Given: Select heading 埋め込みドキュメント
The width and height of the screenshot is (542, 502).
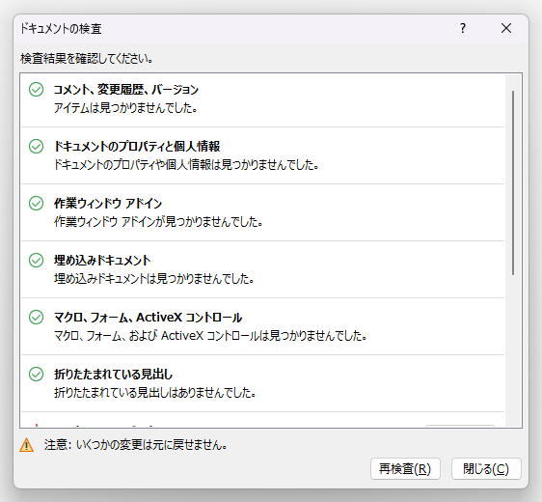Looking at the screenshot, I should [x=102, y=260].
